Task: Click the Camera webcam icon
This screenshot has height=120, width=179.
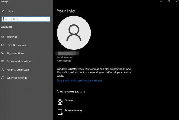Action: pyautogui.click(x=60, y=102)
